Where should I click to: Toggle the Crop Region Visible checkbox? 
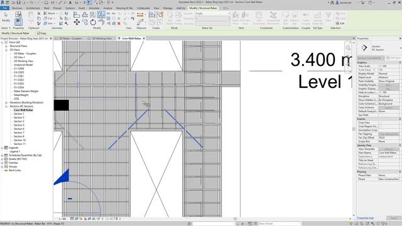coord(381,126)
